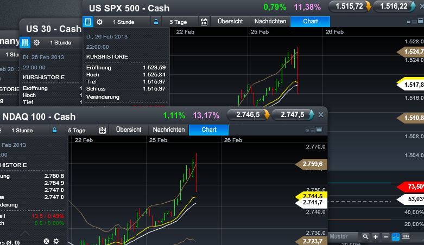The height and width of the screenshot is (245, 424).
Task: Click brown 2.723,7 price tag on NDAQ axis
Action: (x=311, y=241)
